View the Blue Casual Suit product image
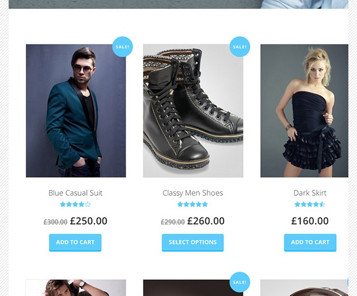The width and height of the screenshot is (357, 296). 76,111
